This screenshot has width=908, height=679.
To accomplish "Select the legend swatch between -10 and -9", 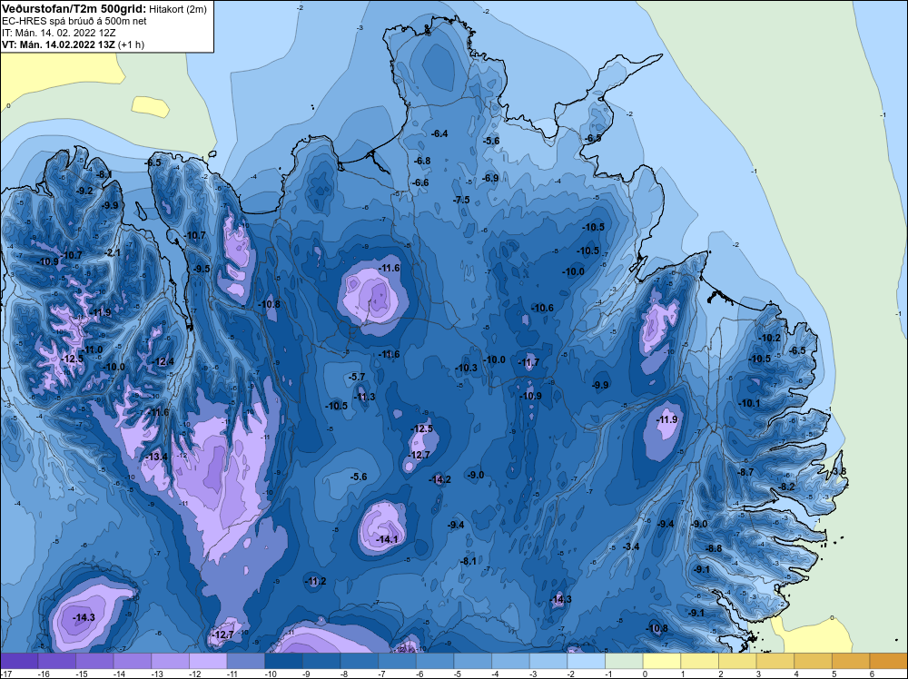I will (283, 661).
